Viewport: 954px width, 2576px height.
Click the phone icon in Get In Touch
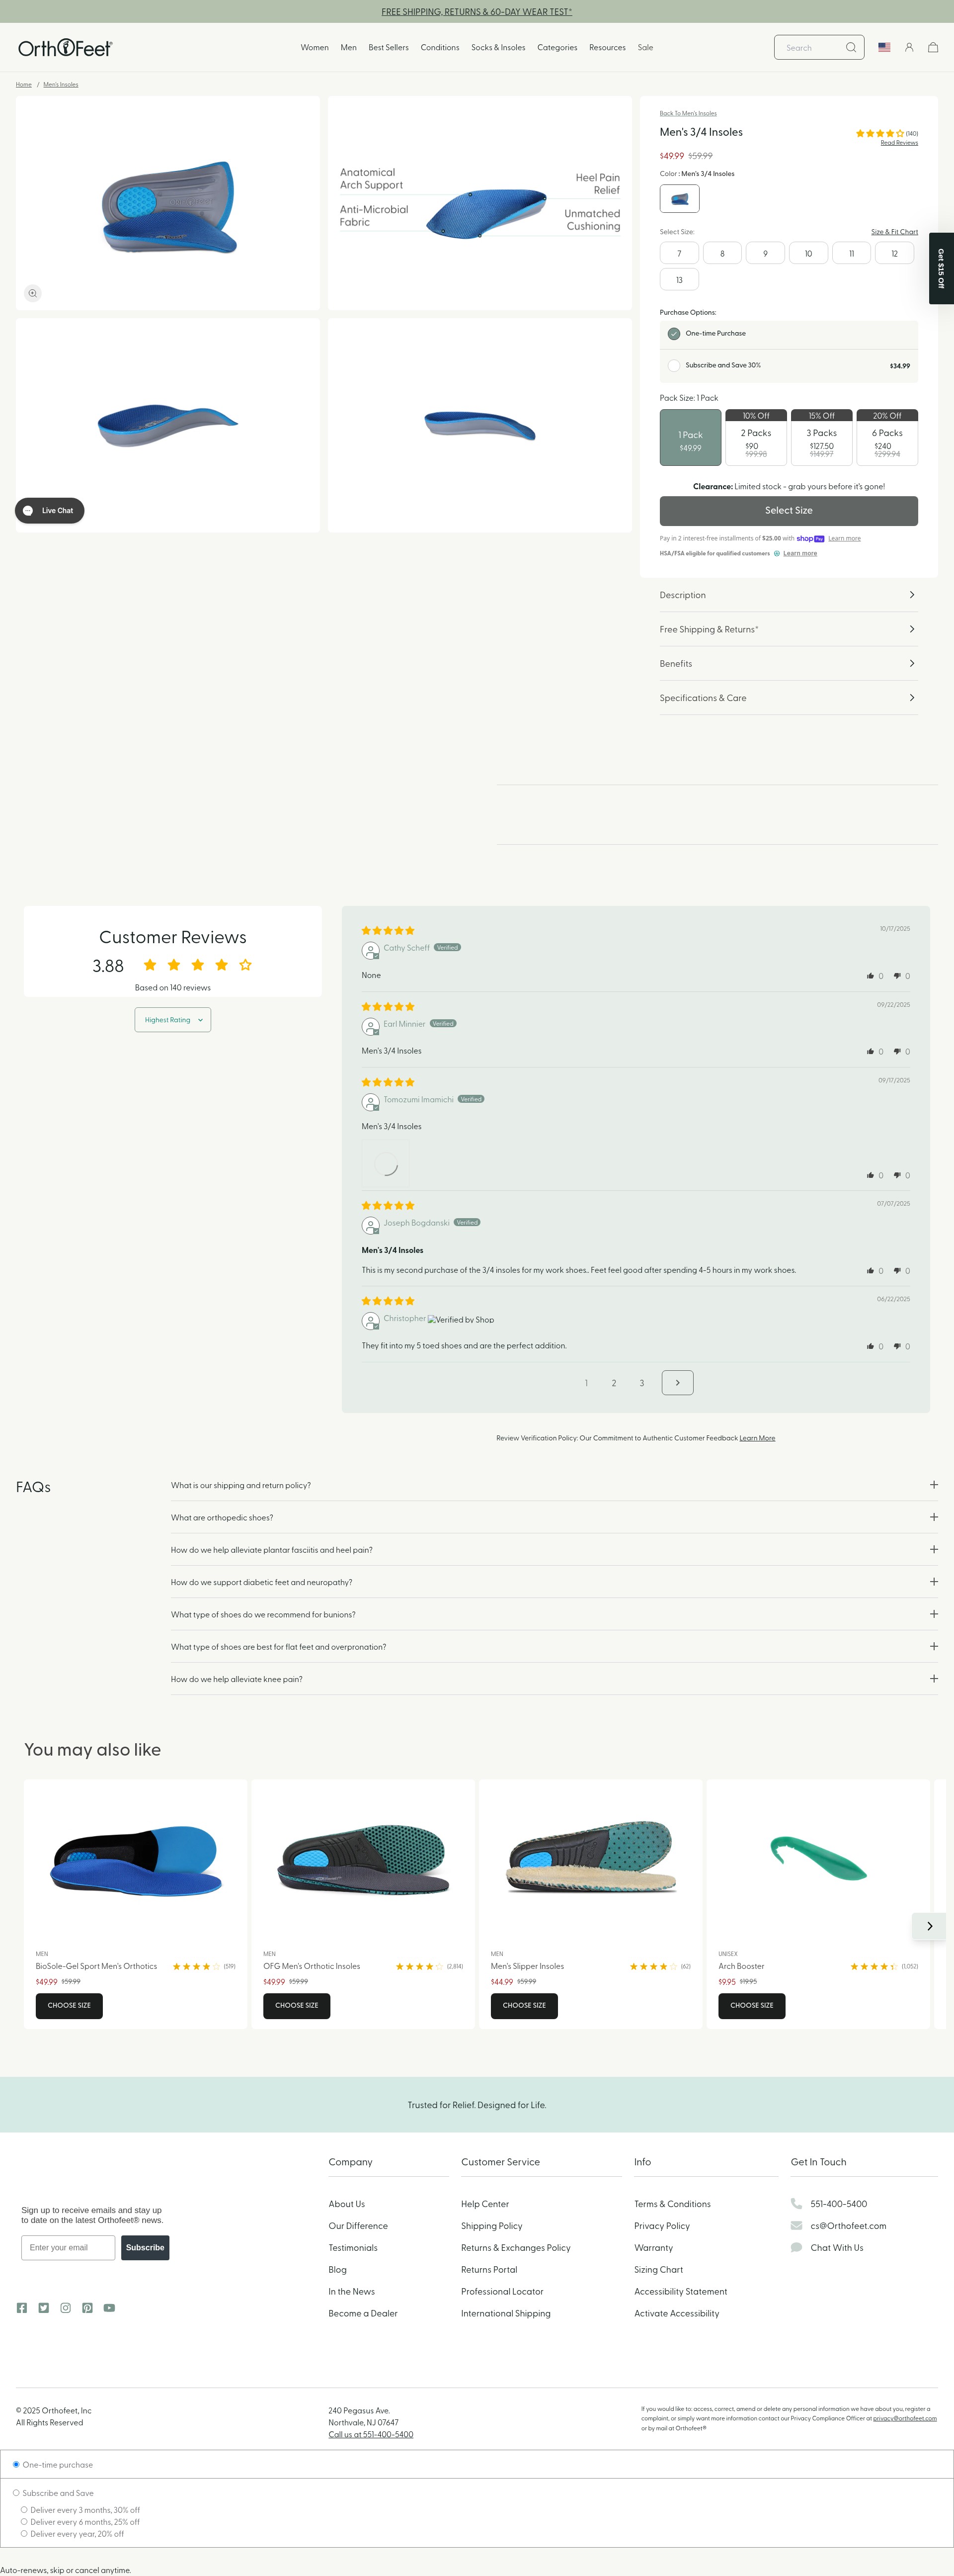796,2203
